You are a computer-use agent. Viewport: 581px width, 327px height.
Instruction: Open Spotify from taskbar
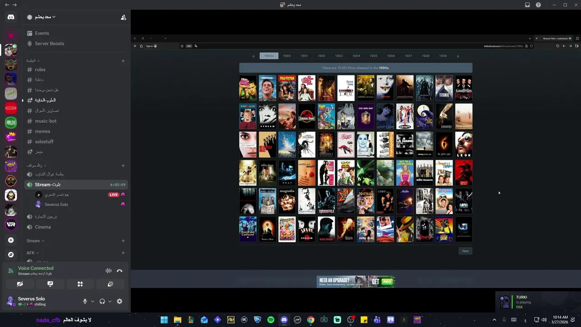(x=271, y=320)
